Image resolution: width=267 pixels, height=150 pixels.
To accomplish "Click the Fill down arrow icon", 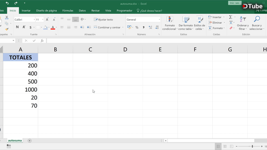I will (x=231, y=22).
